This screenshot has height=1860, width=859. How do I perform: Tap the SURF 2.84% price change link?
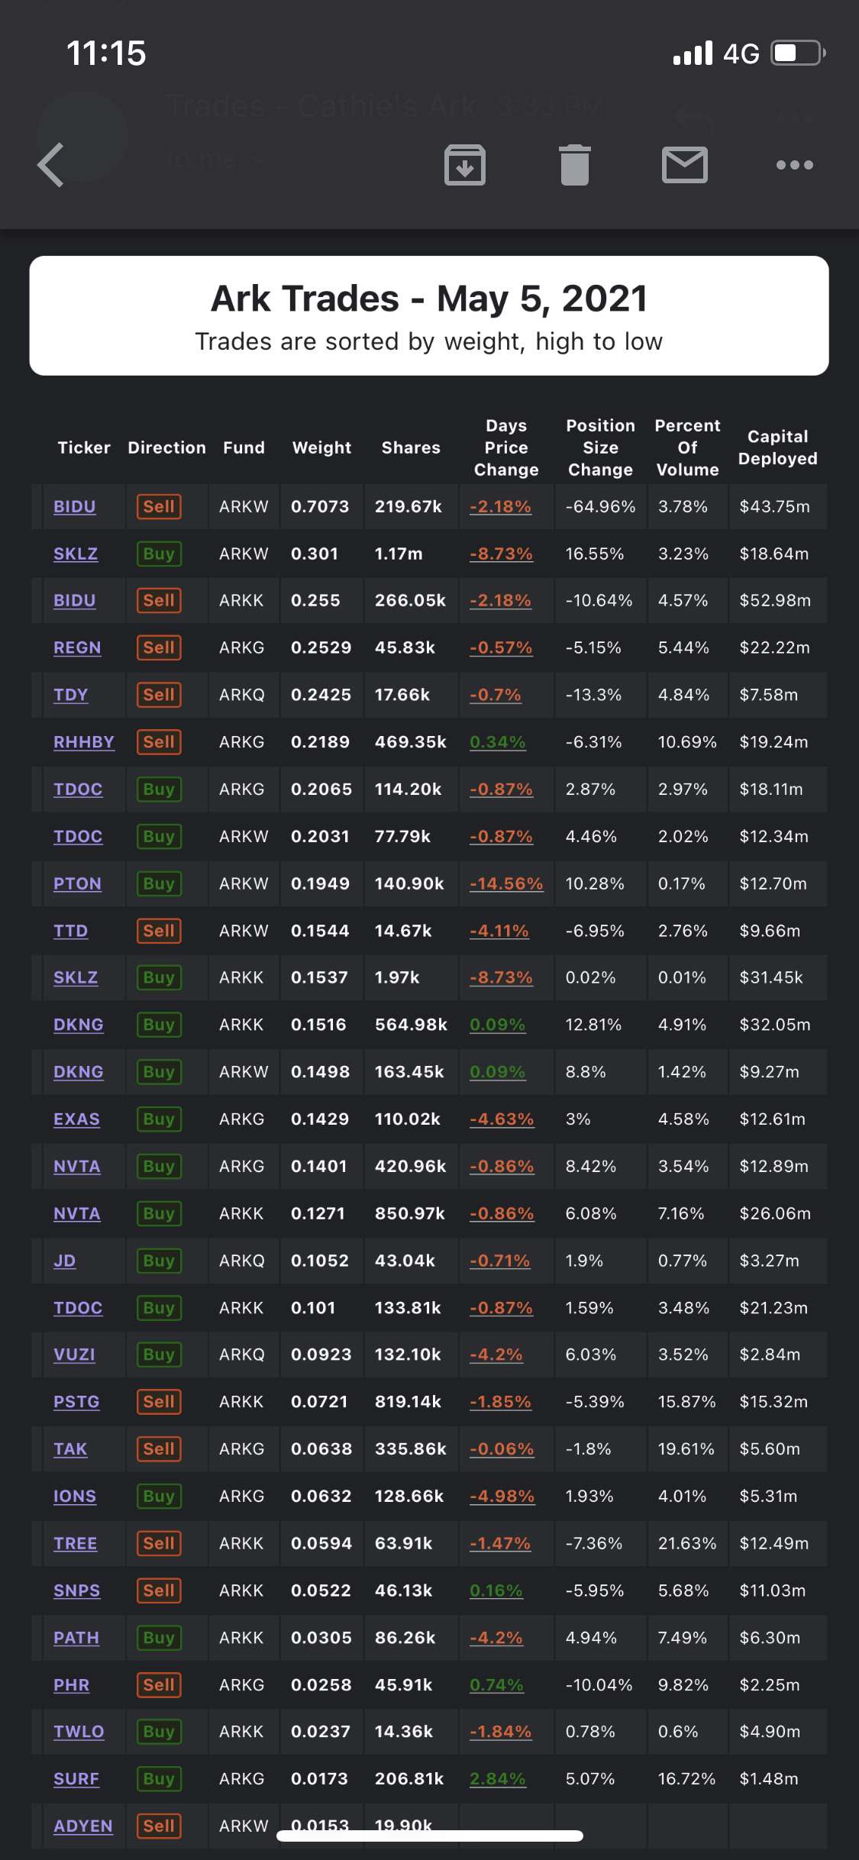[498, 1780]
